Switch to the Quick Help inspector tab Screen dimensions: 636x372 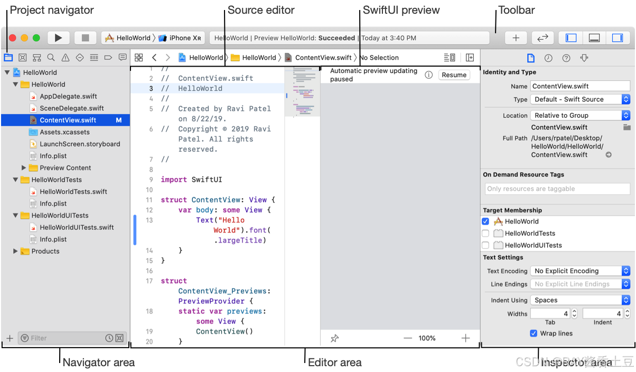(x=566, y=58)
